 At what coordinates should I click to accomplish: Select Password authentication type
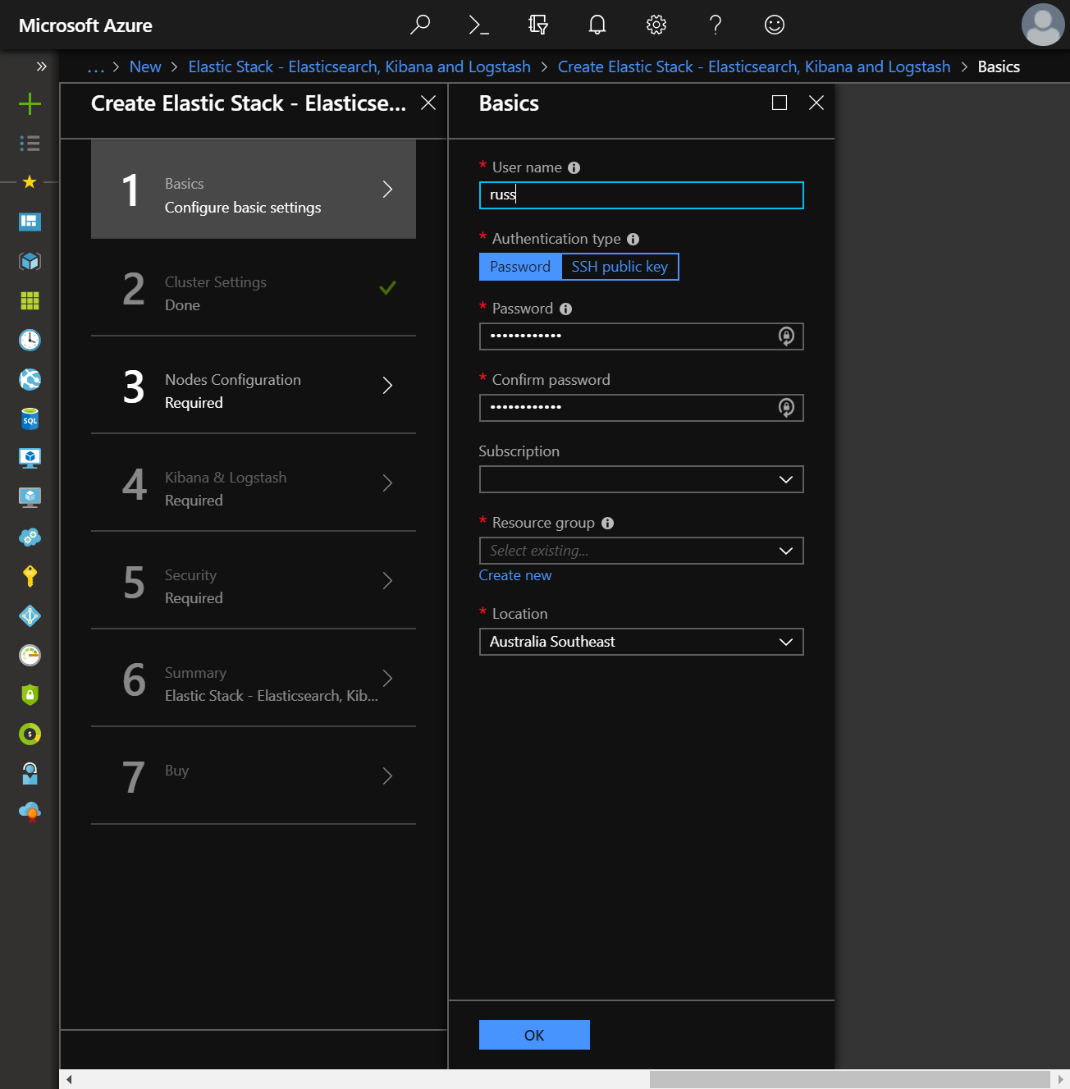pos(519,266)
